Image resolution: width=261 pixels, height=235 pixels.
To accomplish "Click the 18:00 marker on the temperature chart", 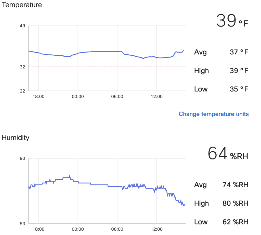I will coord(38,97).
